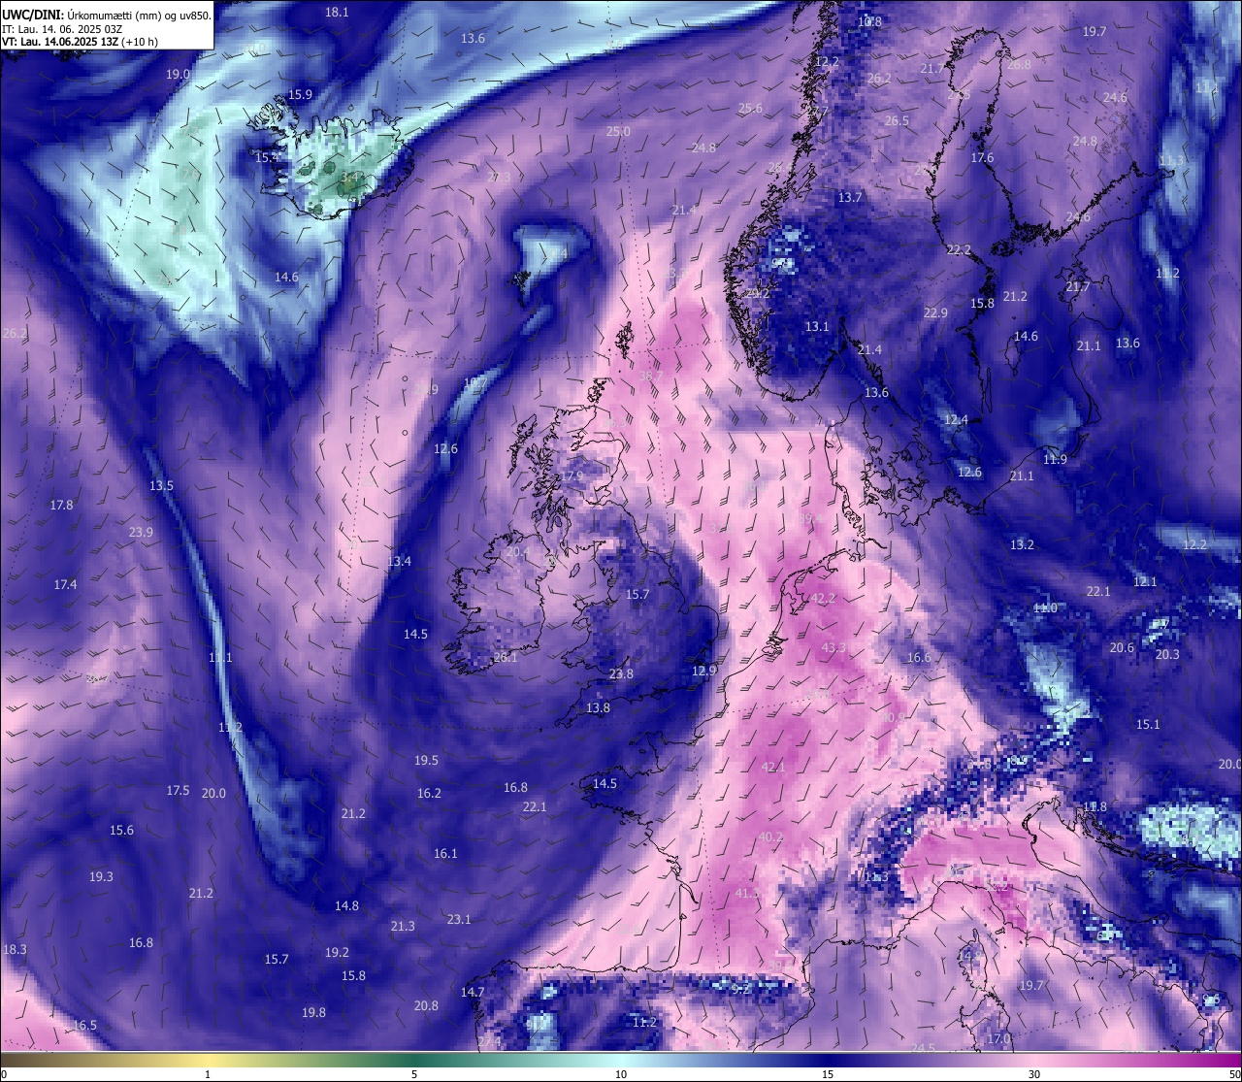The height and width of the screenshot is (1082, 1242).
Task: Click the 20.3 value over Poland
Action: point(1167,655)
